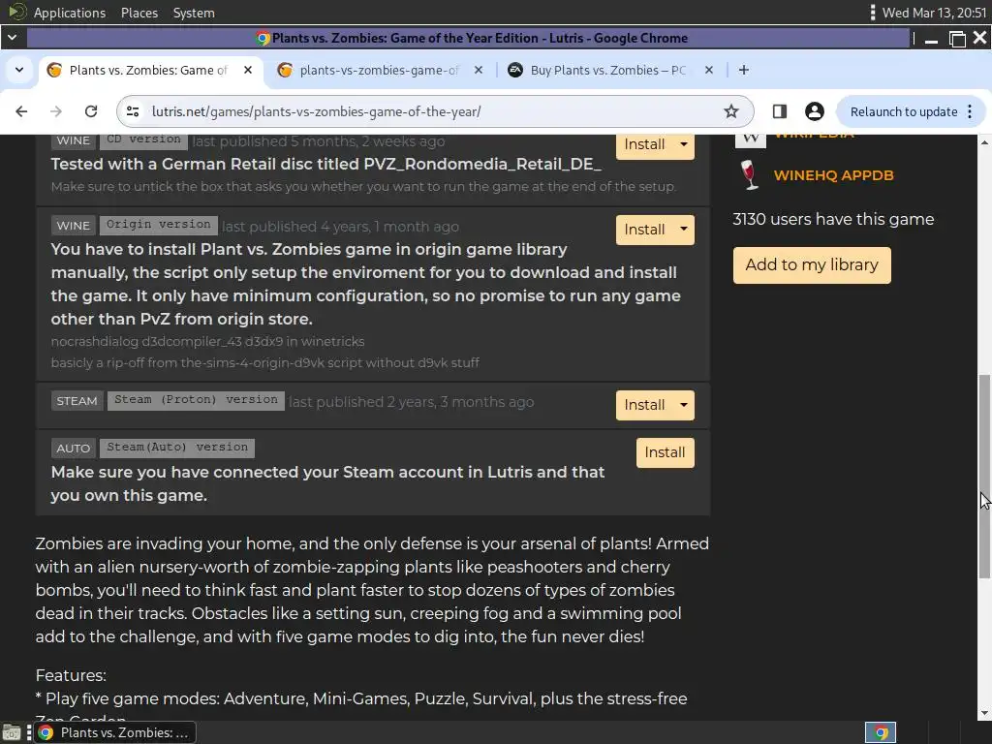
Task: Click the Steam (Proton) version label
Action: (196, 400)
